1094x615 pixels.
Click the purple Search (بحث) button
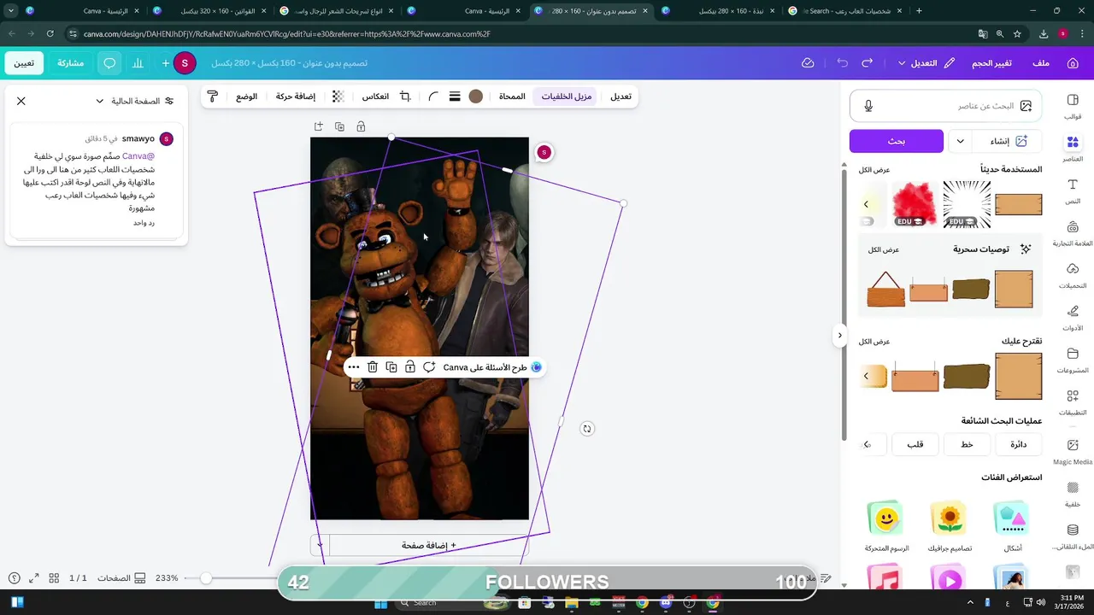pyautogui.click(x=897, y=141)
